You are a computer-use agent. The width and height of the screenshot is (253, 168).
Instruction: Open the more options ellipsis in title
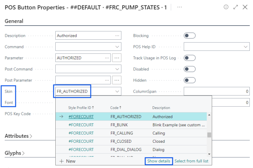[180, 7]
